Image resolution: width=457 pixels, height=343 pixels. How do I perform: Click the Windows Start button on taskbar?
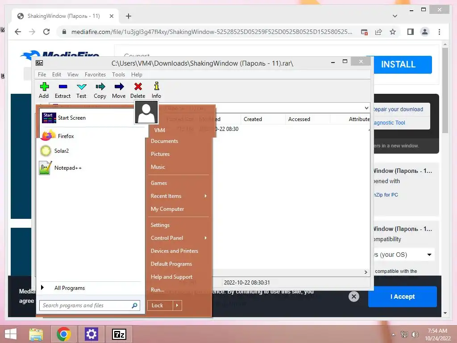(11, 334)
